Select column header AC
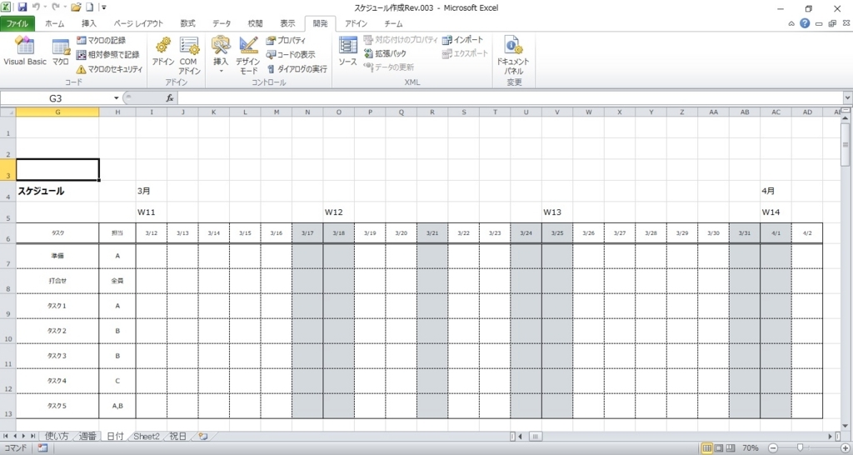Image resolution: width=853 pixels, height=455 pixels. click(776, 112)
